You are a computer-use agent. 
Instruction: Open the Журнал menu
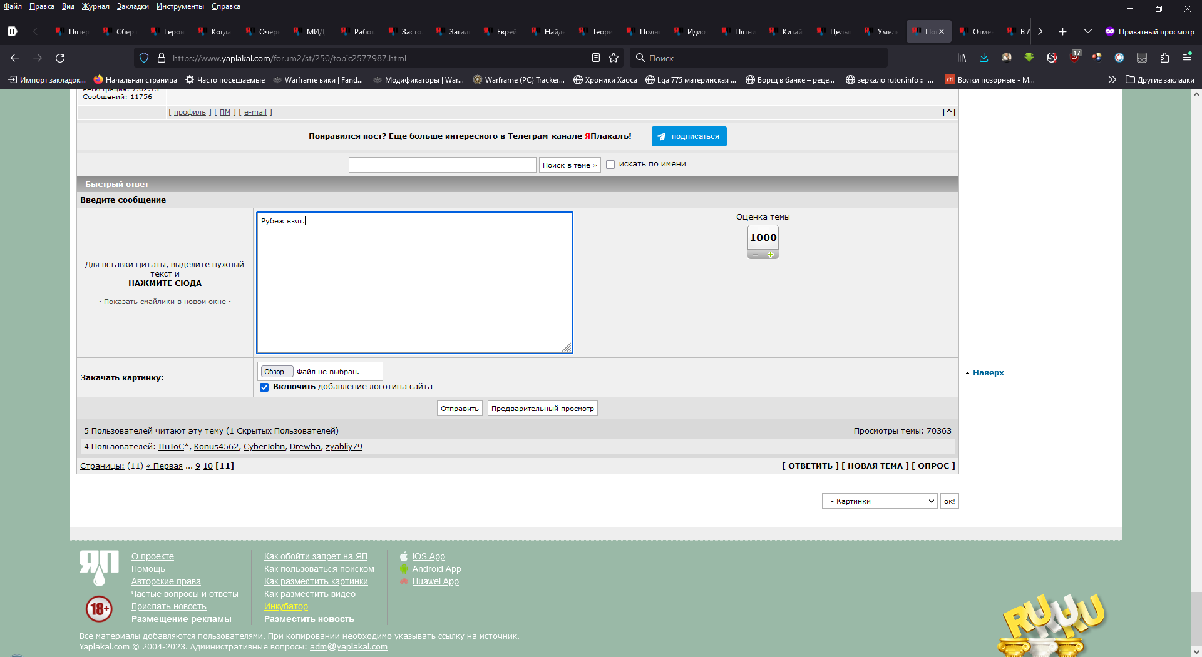pos(95,6)
